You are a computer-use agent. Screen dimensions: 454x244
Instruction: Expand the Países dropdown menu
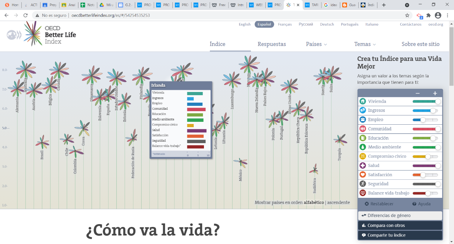coord(316,44)
